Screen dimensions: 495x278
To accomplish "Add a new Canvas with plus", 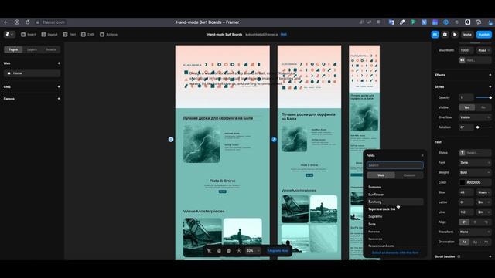I will [x=59, y=99].
